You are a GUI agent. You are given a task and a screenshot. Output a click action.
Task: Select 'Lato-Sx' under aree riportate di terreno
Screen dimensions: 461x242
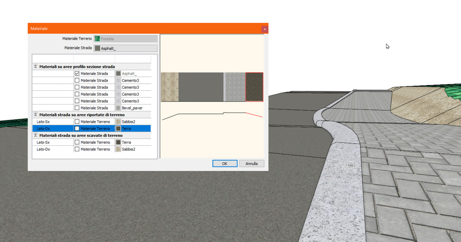tap(43, 121)
